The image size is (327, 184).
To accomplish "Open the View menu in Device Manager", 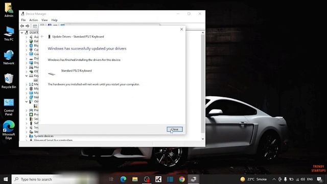I will click(44, 20).
